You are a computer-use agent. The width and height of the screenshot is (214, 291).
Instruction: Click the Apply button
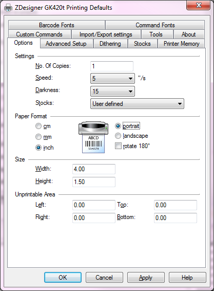[146, 278]
